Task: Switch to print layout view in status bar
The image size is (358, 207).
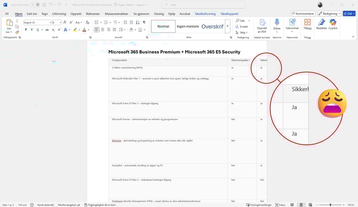Action: click(301, 205)
